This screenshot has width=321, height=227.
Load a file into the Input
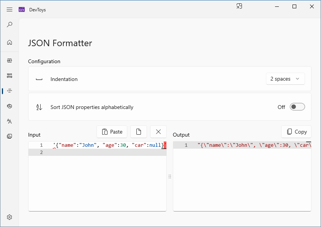point(139,132)
